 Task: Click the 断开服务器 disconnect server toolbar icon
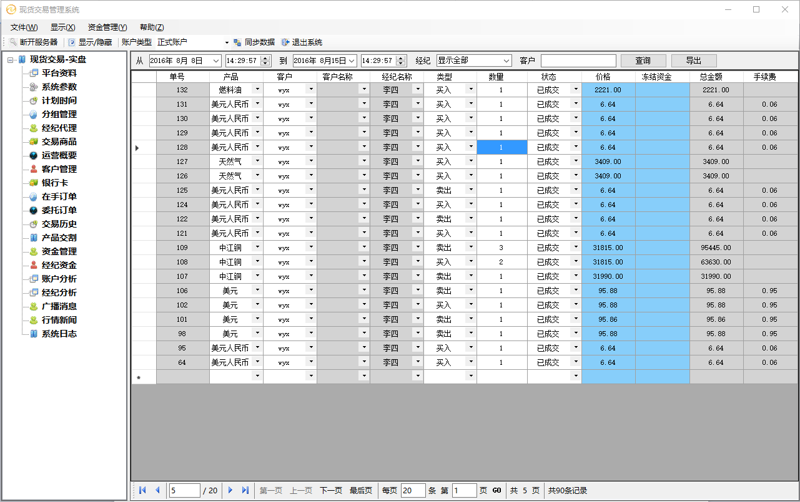tap(13, 42)
